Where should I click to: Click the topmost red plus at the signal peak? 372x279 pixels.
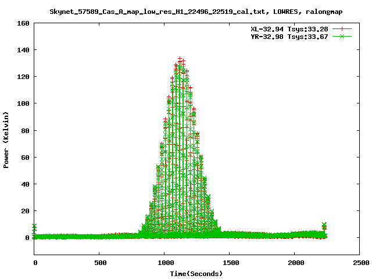click(x=180, y=59)
